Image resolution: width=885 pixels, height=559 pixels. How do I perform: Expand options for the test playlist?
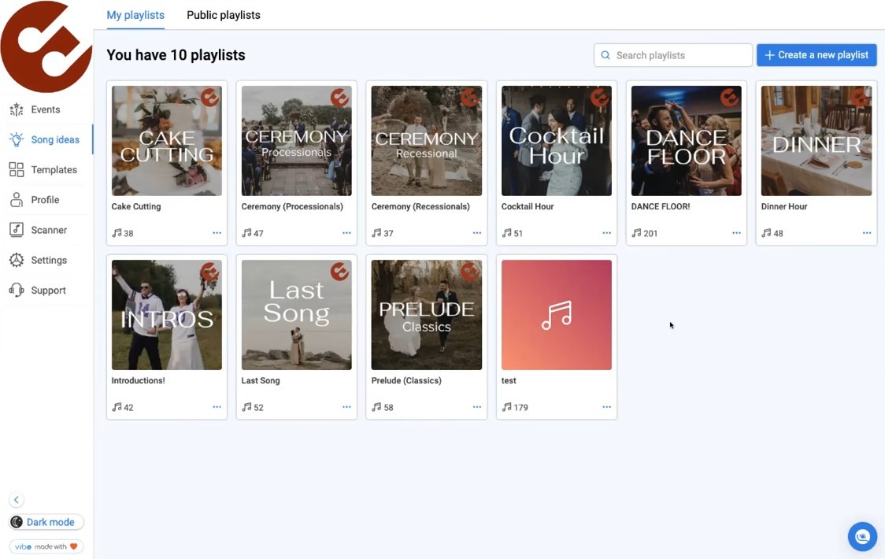pos(606,407)
